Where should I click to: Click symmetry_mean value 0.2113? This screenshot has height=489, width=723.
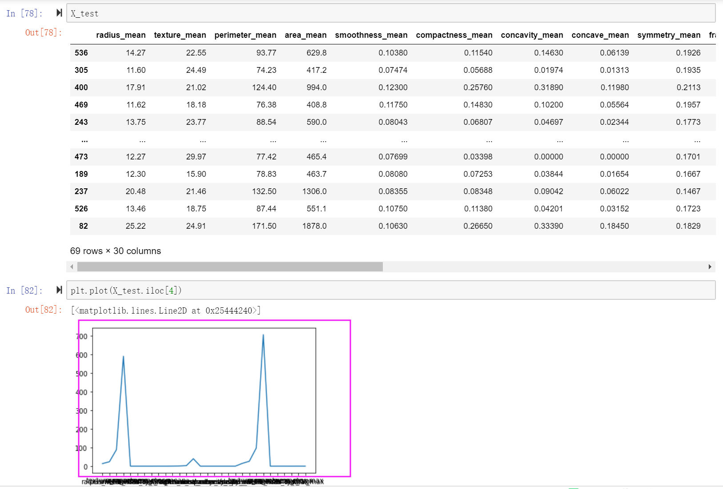click(688, 87)
